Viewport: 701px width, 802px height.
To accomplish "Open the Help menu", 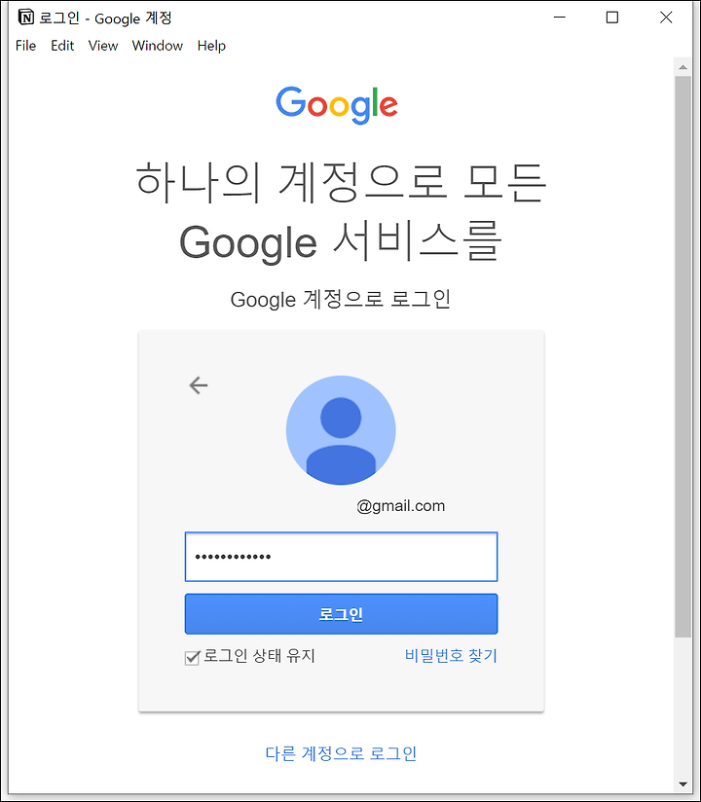I will [211, 46].
